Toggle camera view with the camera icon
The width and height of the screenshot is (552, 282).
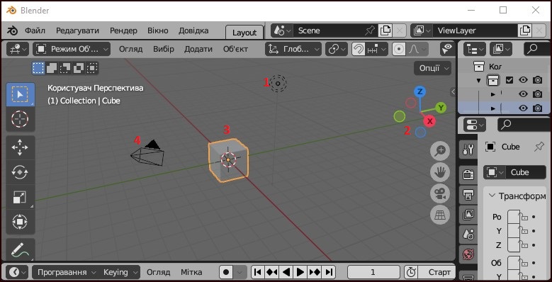pos(440,193)
